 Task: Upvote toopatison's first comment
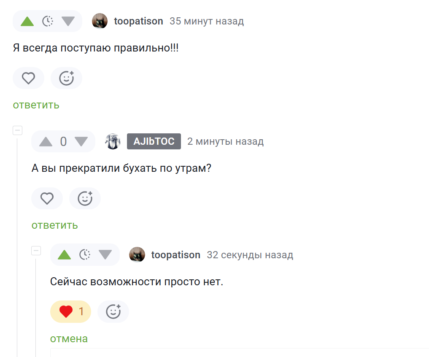27,21
